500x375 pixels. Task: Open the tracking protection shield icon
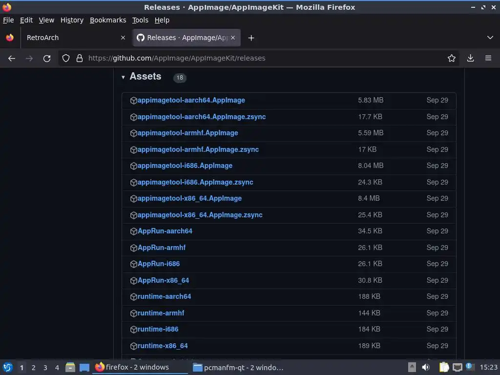66,59
